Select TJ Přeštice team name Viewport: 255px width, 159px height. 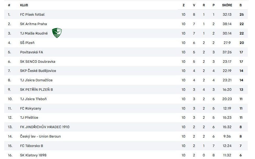click(x=29, y=117)
